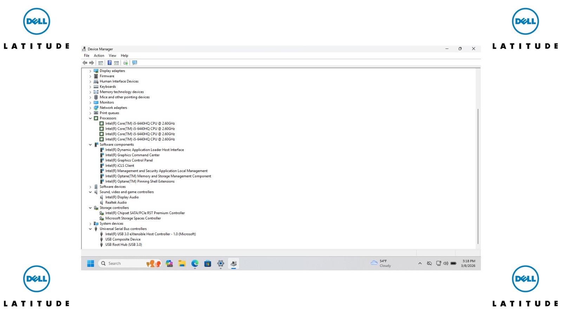Open the View menu
The height and width of the screenshot is (316, 562).
click(x=112, y=55)
